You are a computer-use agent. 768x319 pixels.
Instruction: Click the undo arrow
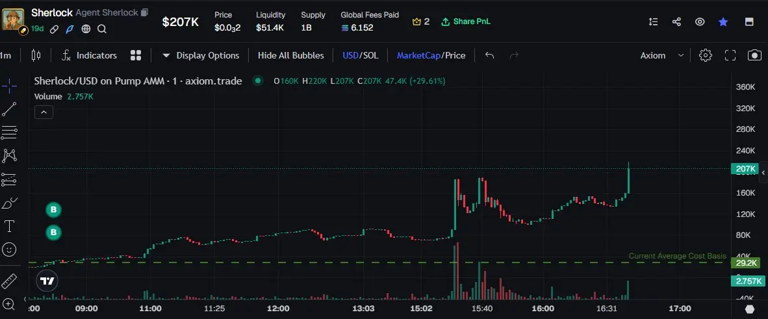click(489, 55)
